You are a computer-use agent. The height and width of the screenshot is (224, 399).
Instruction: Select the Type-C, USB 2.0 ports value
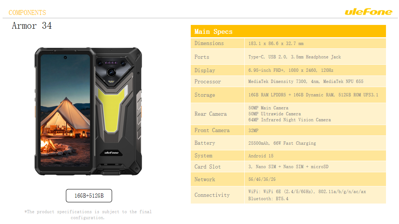(x=295, y=57)
